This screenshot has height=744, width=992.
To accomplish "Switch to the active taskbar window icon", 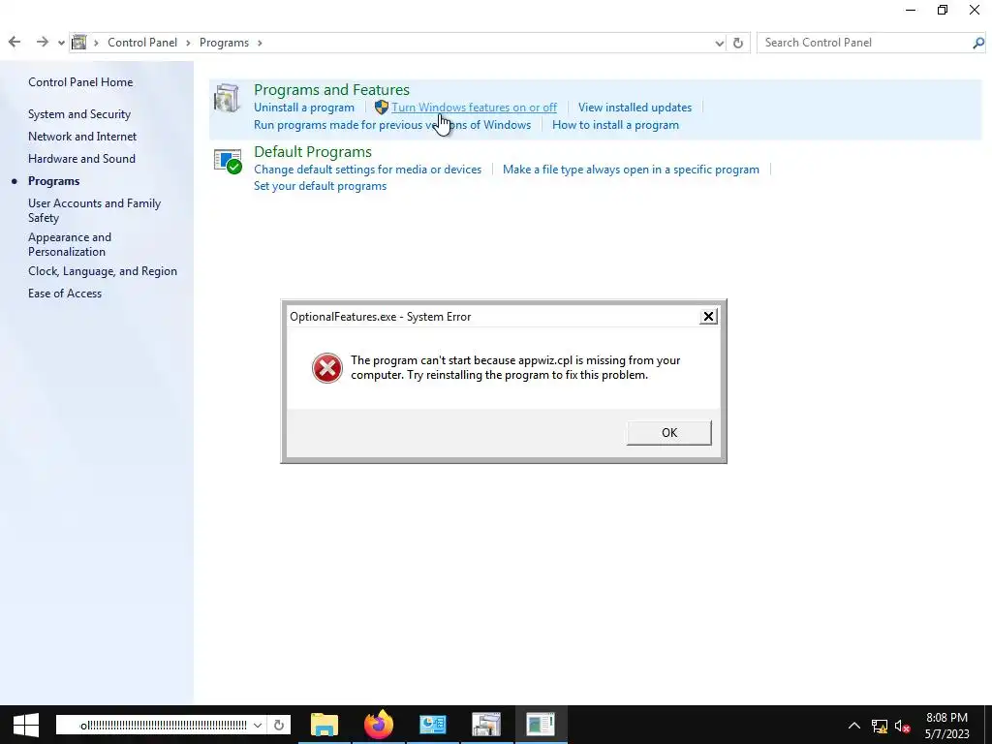I will (541, 725).
